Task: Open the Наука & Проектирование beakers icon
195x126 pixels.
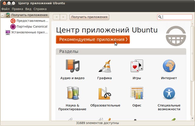Action: click(73, 93)
